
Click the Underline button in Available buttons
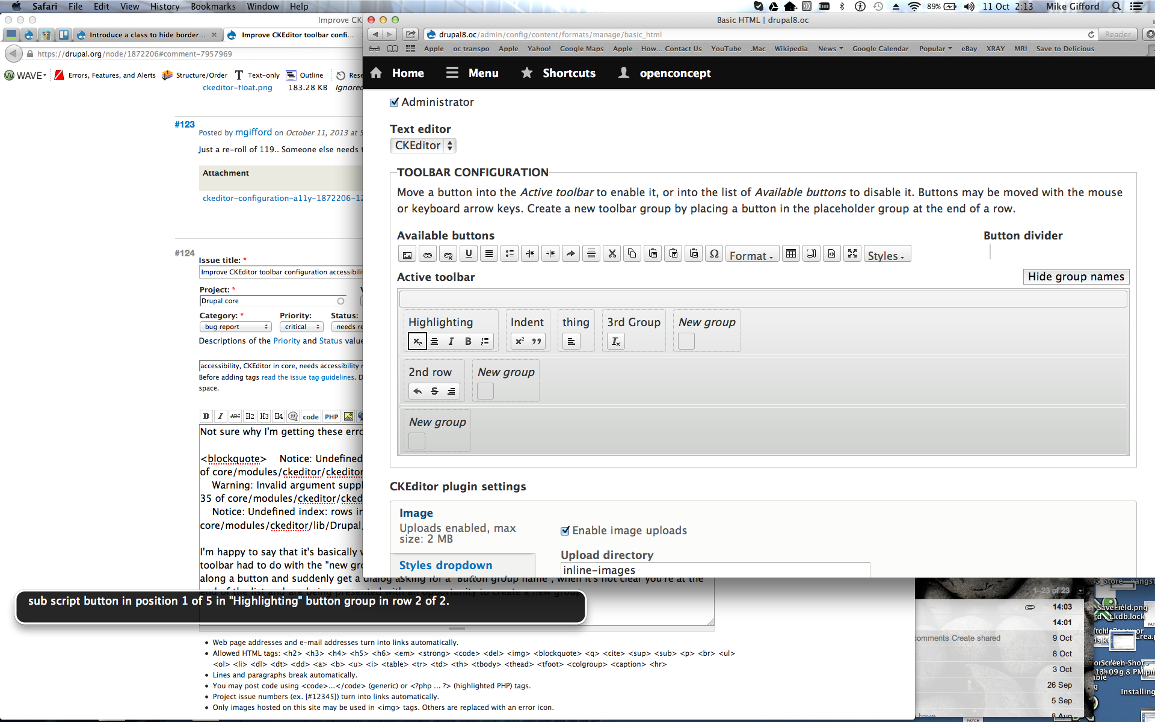pos(469,254)
